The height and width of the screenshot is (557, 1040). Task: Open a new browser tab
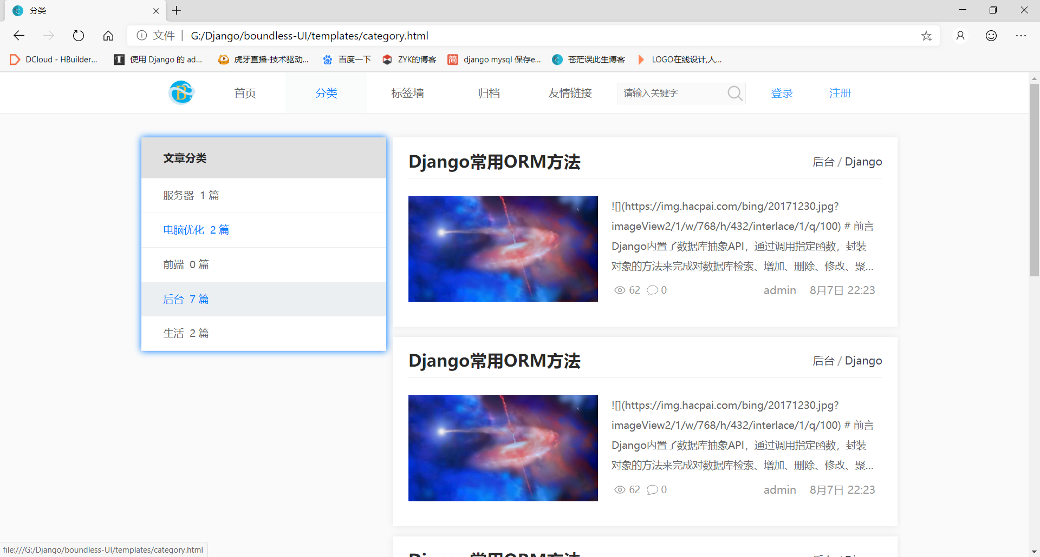click(x=177, y=10)
